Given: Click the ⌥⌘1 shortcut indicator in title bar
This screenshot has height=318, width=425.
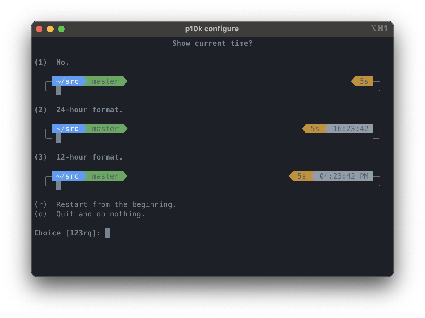Looking at the screenshot, I should point(379,28).
